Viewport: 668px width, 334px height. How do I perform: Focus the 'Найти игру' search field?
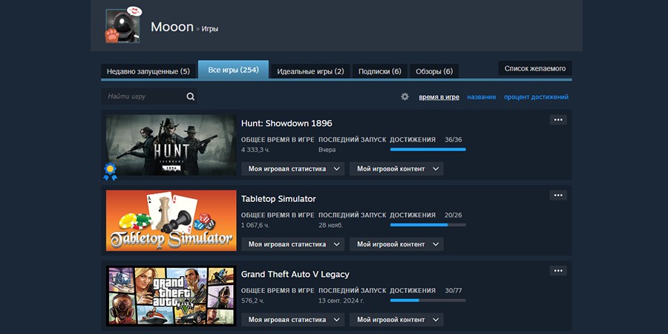click(x=148, y=96)
